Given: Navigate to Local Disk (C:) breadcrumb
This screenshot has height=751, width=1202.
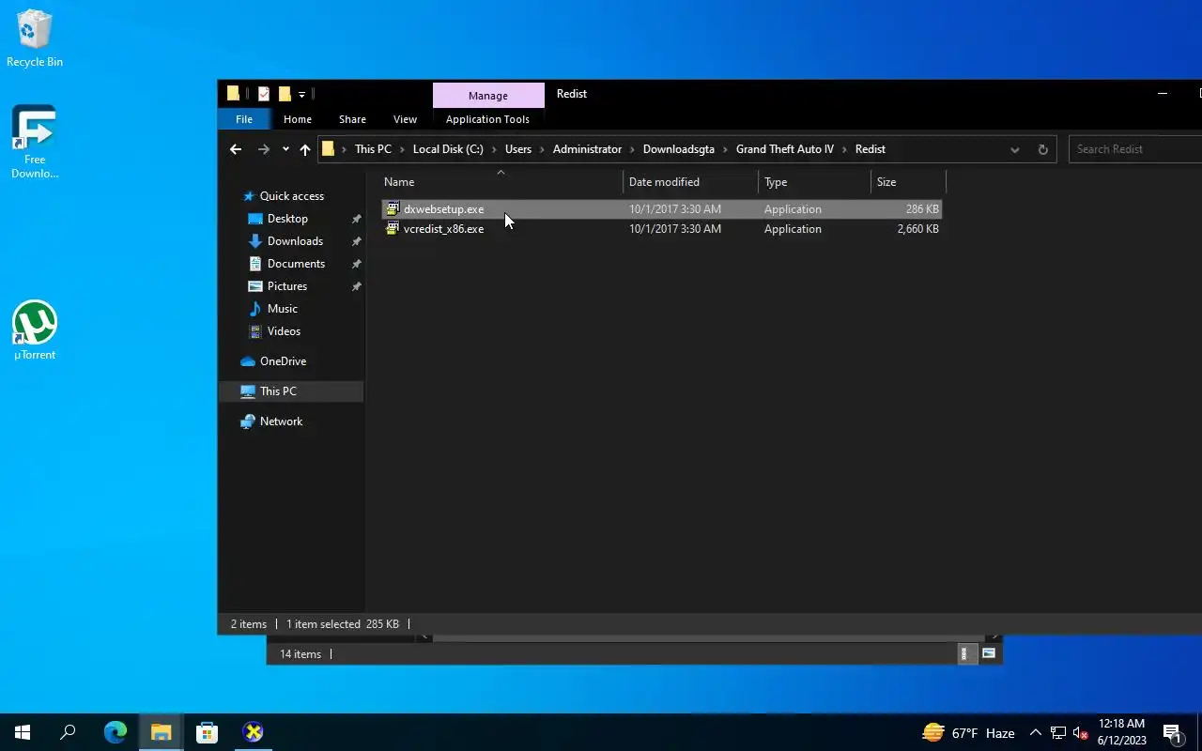Looking at the screenshot, I should tap(448, 149).
